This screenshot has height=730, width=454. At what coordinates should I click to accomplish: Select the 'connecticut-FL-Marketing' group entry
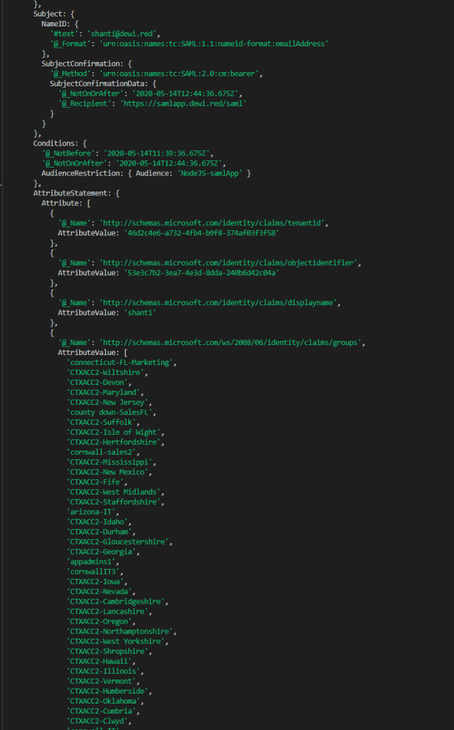[x=119, y=363]
